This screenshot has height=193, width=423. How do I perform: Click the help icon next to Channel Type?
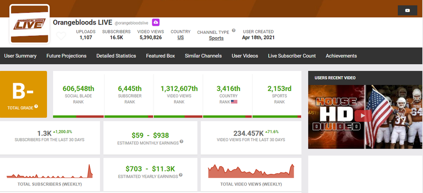pos(233,32)
